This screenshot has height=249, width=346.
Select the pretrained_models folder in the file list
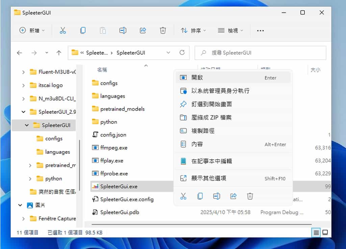pos(122,109)
